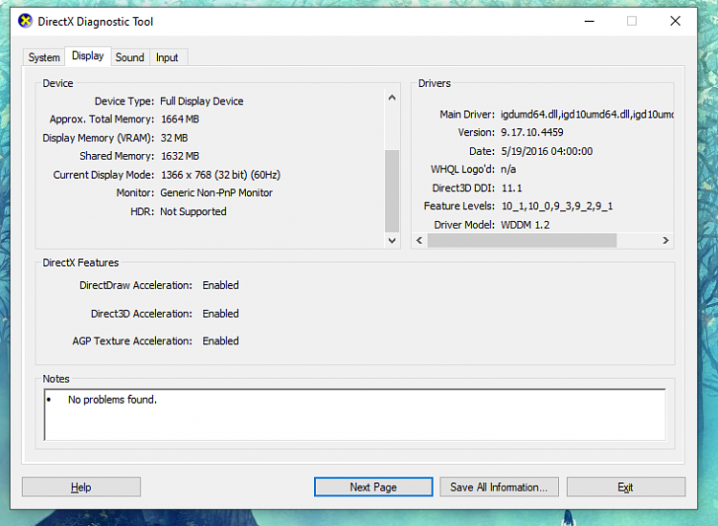Click the maximize window button
718x526 pixels.
[632, 21]
